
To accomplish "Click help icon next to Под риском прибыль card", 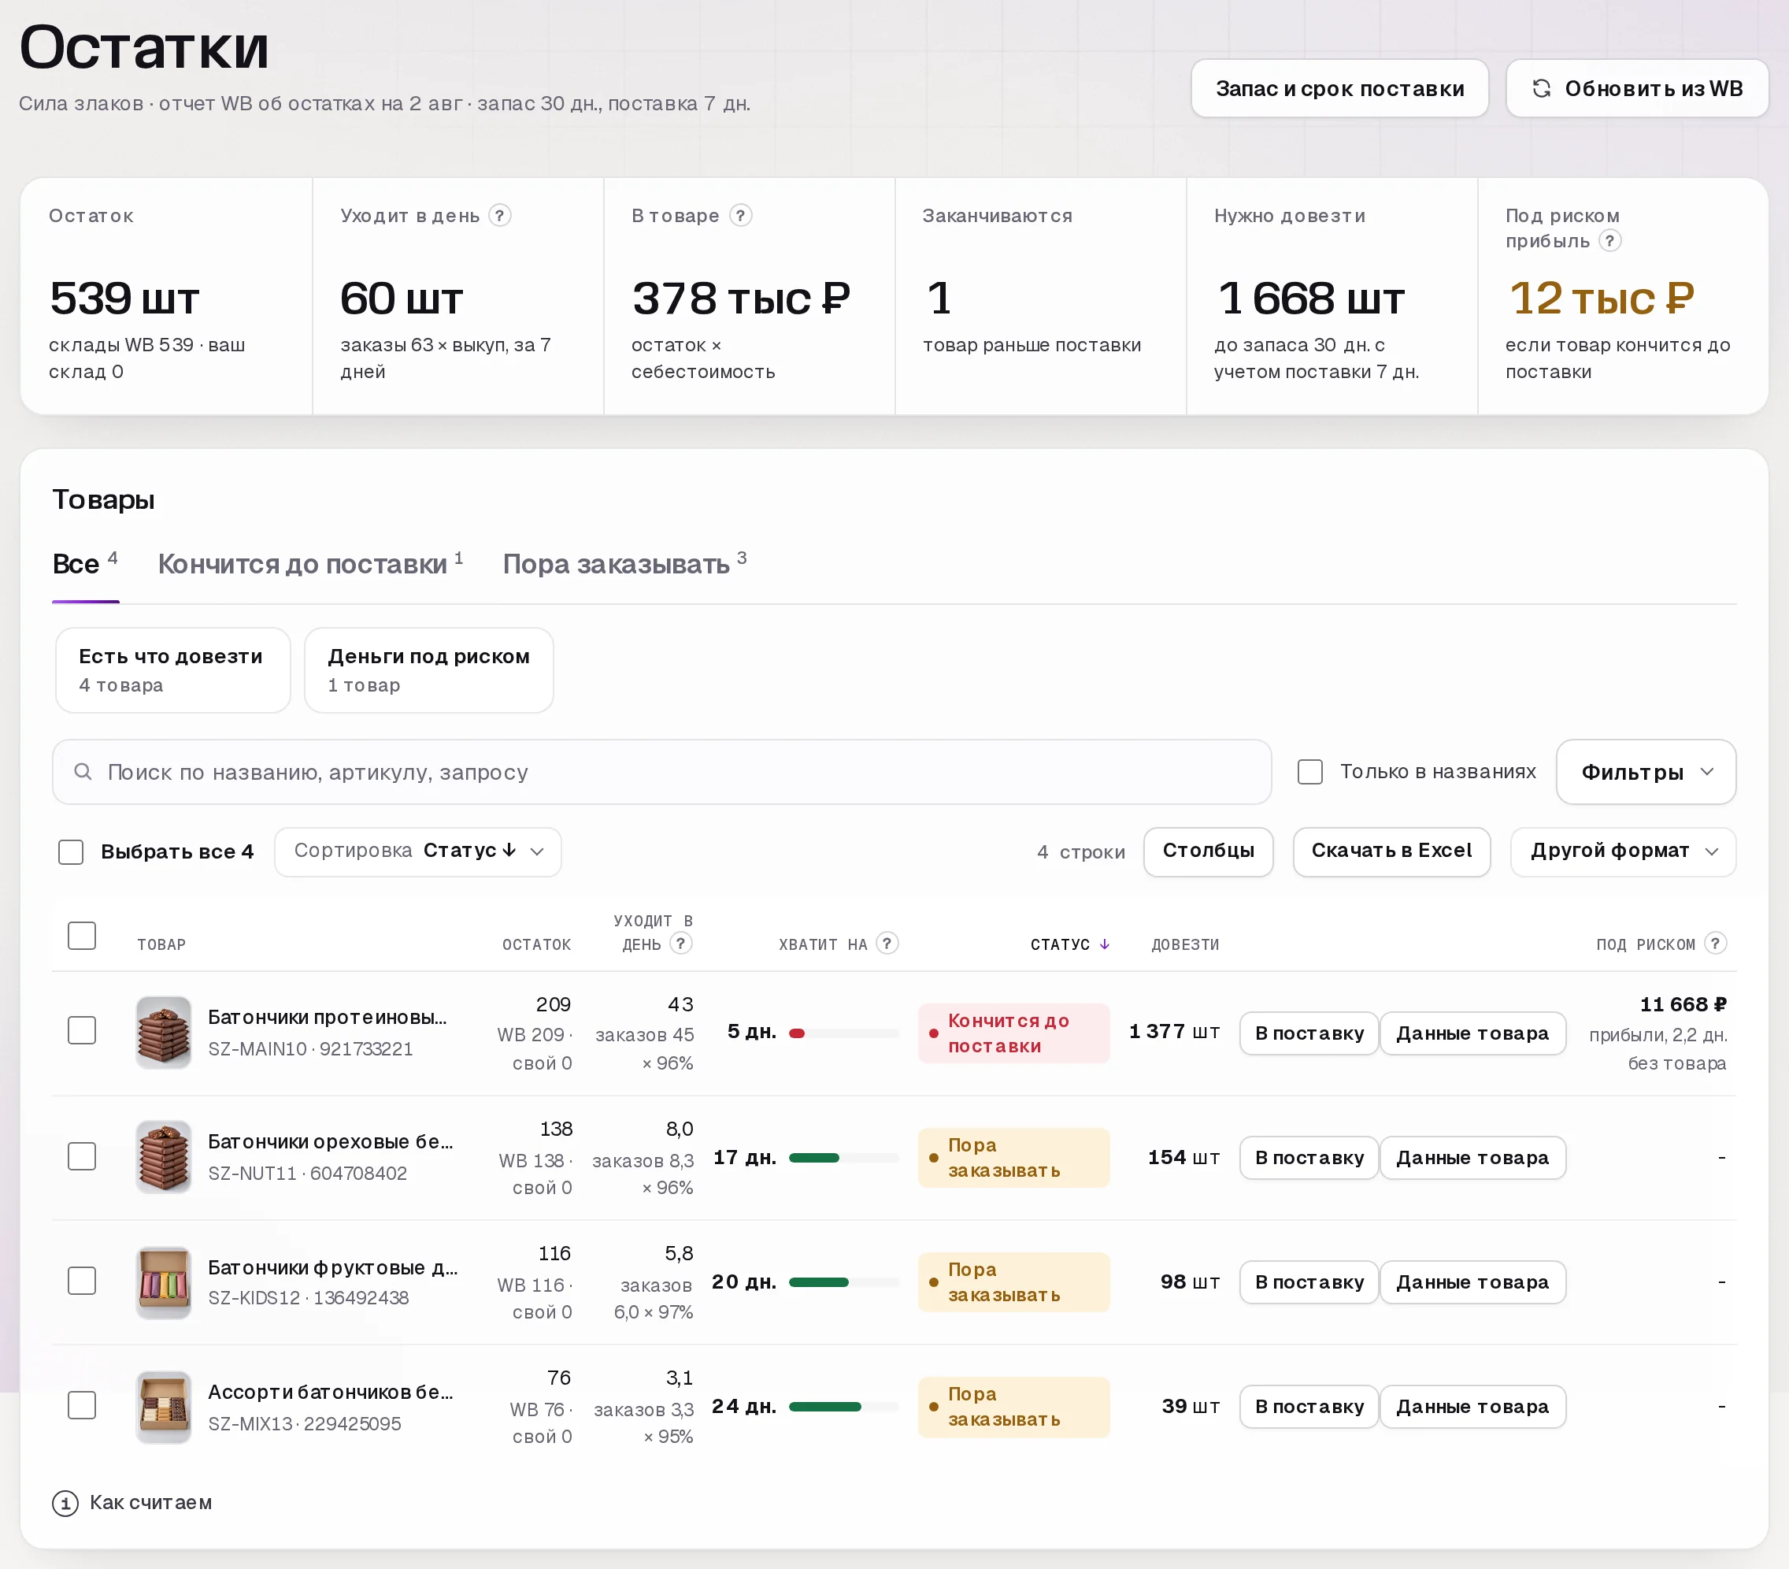I will [1609, 241].
